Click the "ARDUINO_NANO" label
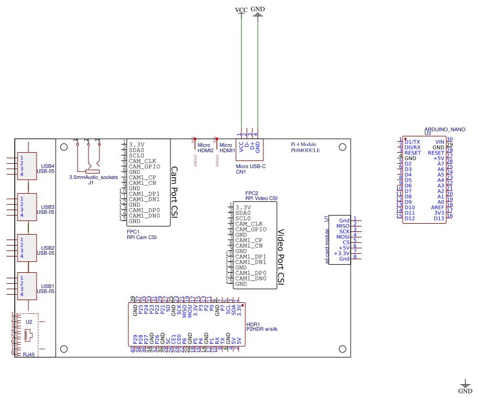This screenshot has width=478, height=400. 445,129
